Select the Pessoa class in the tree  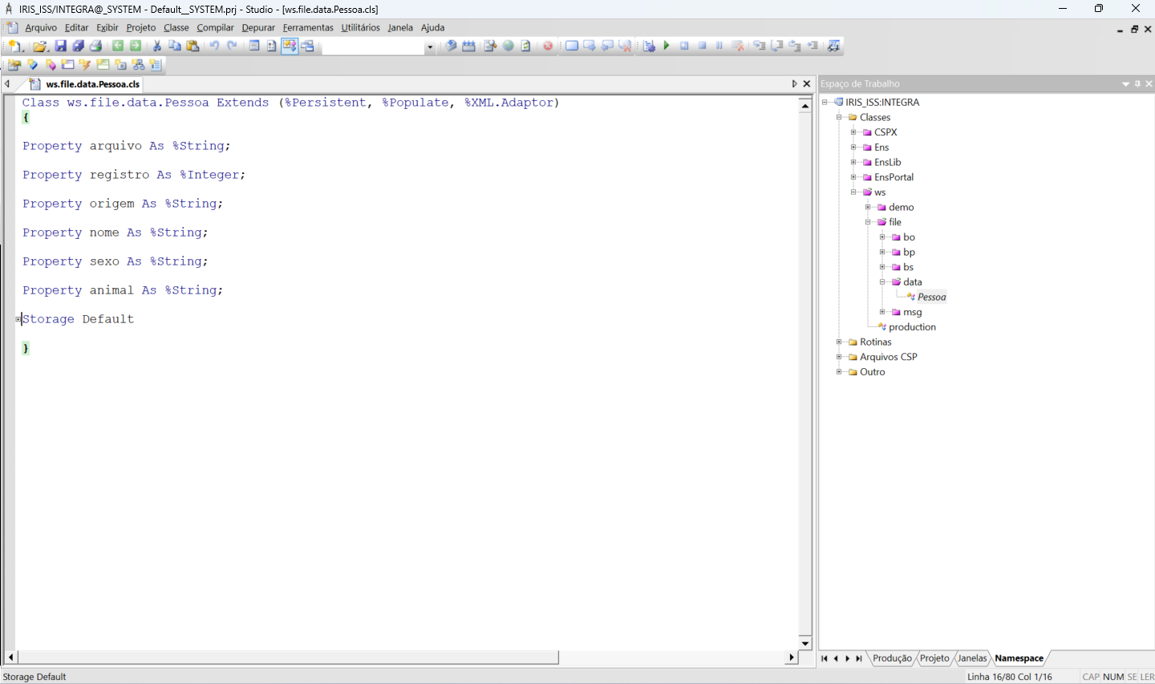click(931, 297)
